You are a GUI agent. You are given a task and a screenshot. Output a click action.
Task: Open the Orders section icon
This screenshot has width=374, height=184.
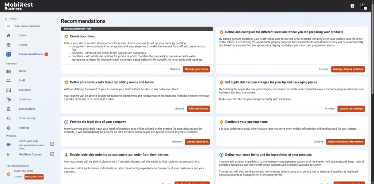point(9,45)
